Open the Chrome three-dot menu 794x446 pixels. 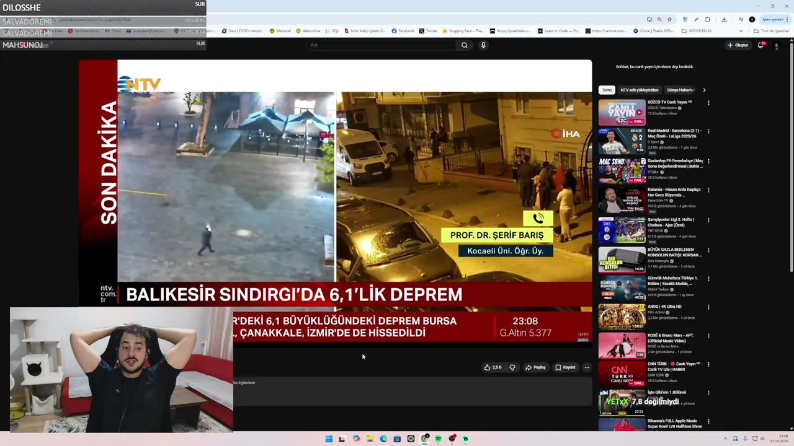(x=788, y=19)
